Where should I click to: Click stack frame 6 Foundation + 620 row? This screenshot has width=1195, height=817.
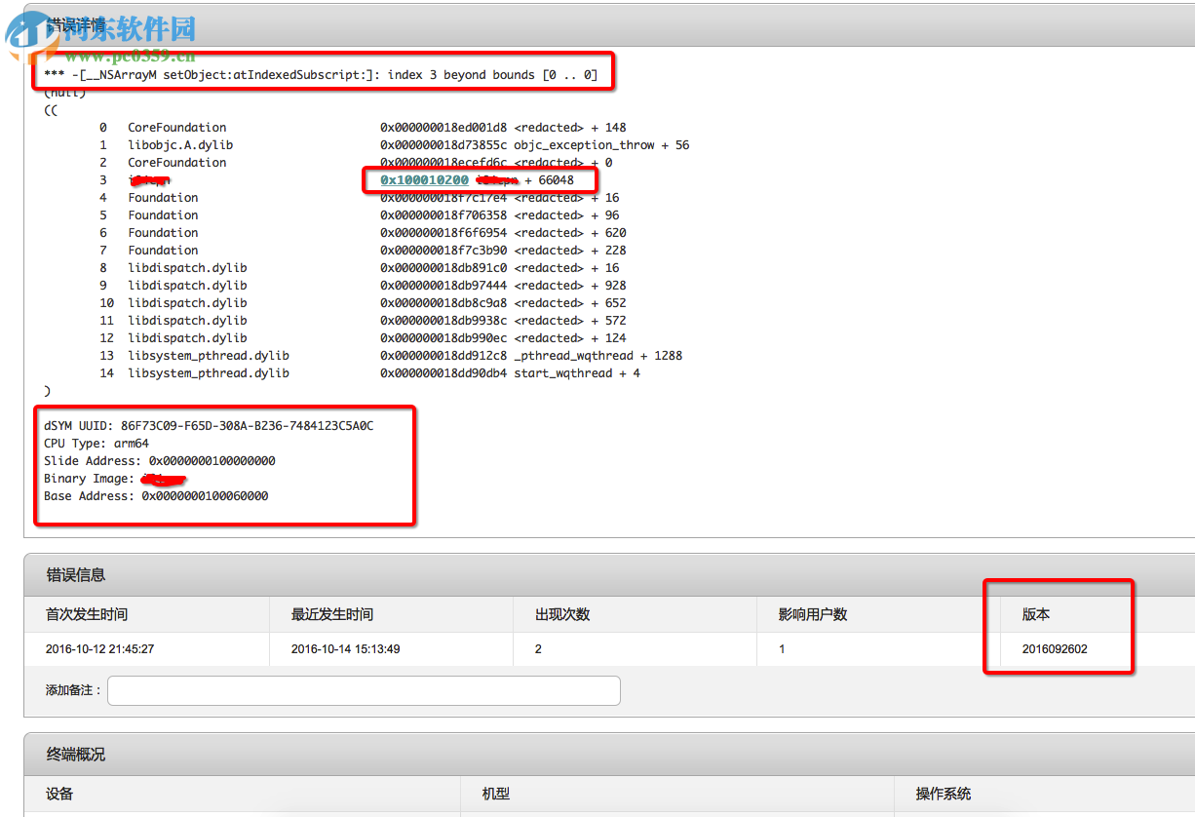(x=363, y=233)
